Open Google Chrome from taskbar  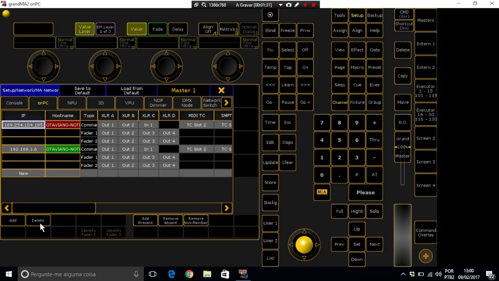(189, 274)
